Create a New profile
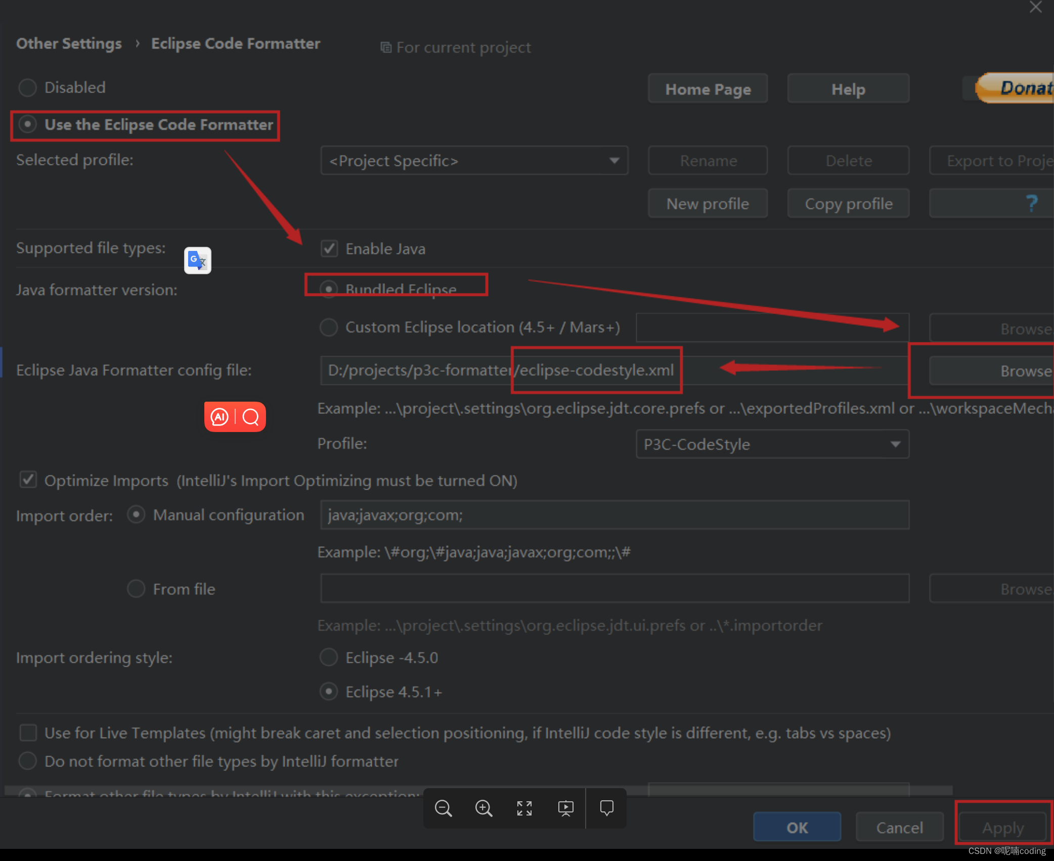Viewport: 1054px width, 861px height. pos(708,203)
